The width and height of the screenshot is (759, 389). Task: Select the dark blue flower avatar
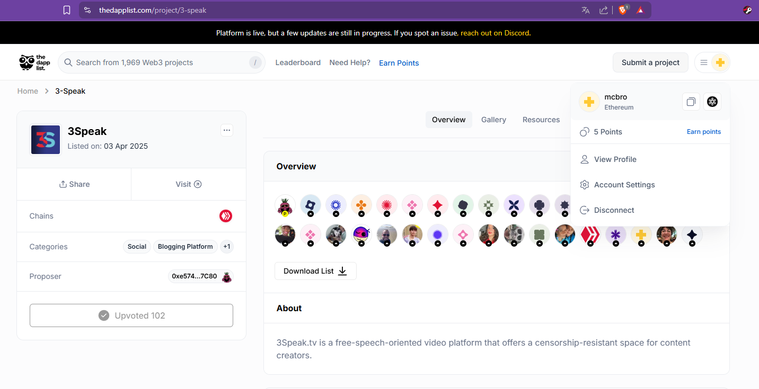point(311,205)
